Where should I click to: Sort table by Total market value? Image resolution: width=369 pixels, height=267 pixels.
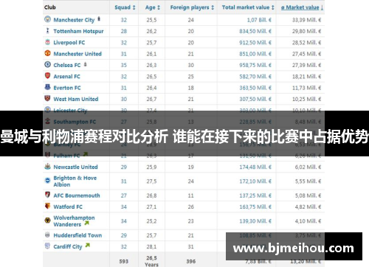(248, 7)
